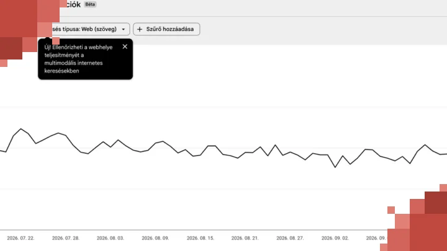This screenshot has height=251, width=447.
Task: Click the Béta badge near the title
Action: coord(90,4)
